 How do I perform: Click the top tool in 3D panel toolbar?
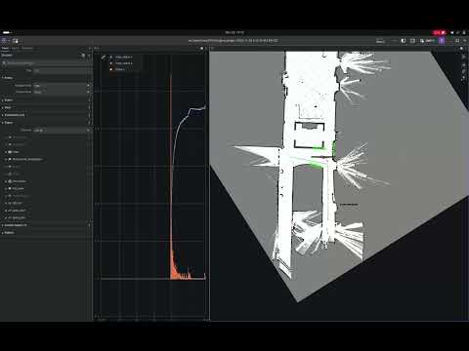[464, 57]
